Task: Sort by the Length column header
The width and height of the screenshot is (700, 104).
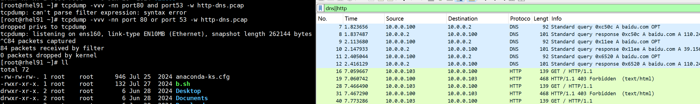Action: (x=541, y=19)
